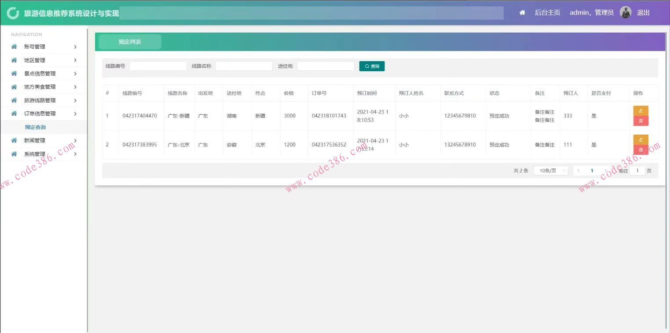
Task: Go to the previous page arrow
Action: click(x=578, y=171)
